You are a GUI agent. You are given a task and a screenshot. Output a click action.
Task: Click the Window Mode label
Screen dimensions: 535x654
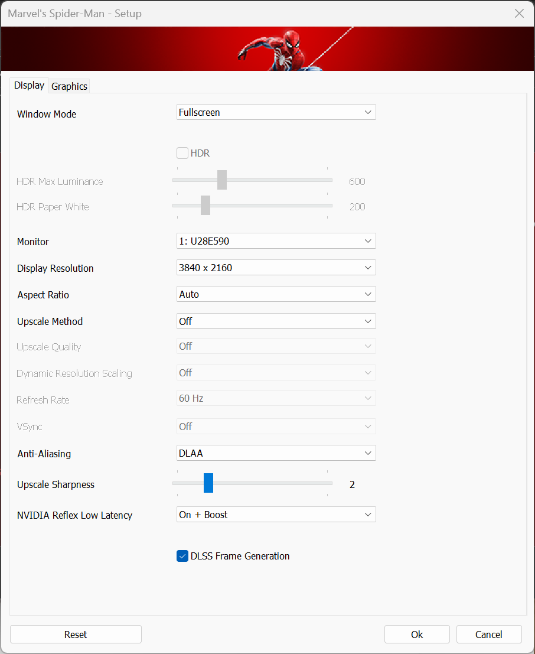(47, 114)
